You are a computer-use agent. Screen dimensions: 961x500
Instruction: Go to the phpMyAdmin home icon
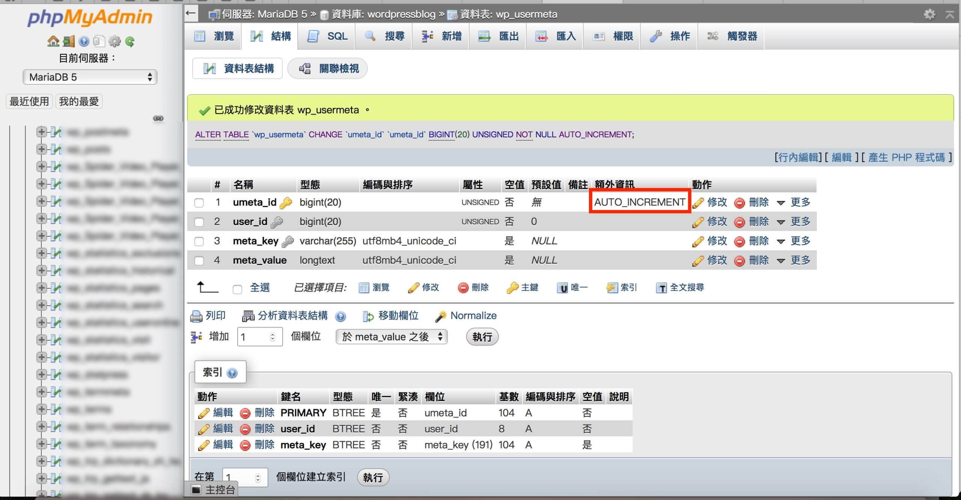(x=53, y=41)
